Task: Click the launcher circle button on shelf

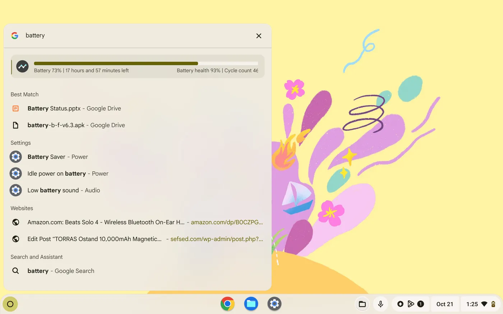Action: coord(10,304)
